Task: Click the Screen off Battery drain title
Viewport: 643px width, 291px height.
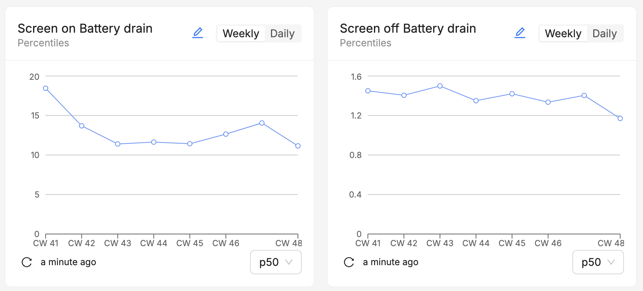Action: click(408, 28)
